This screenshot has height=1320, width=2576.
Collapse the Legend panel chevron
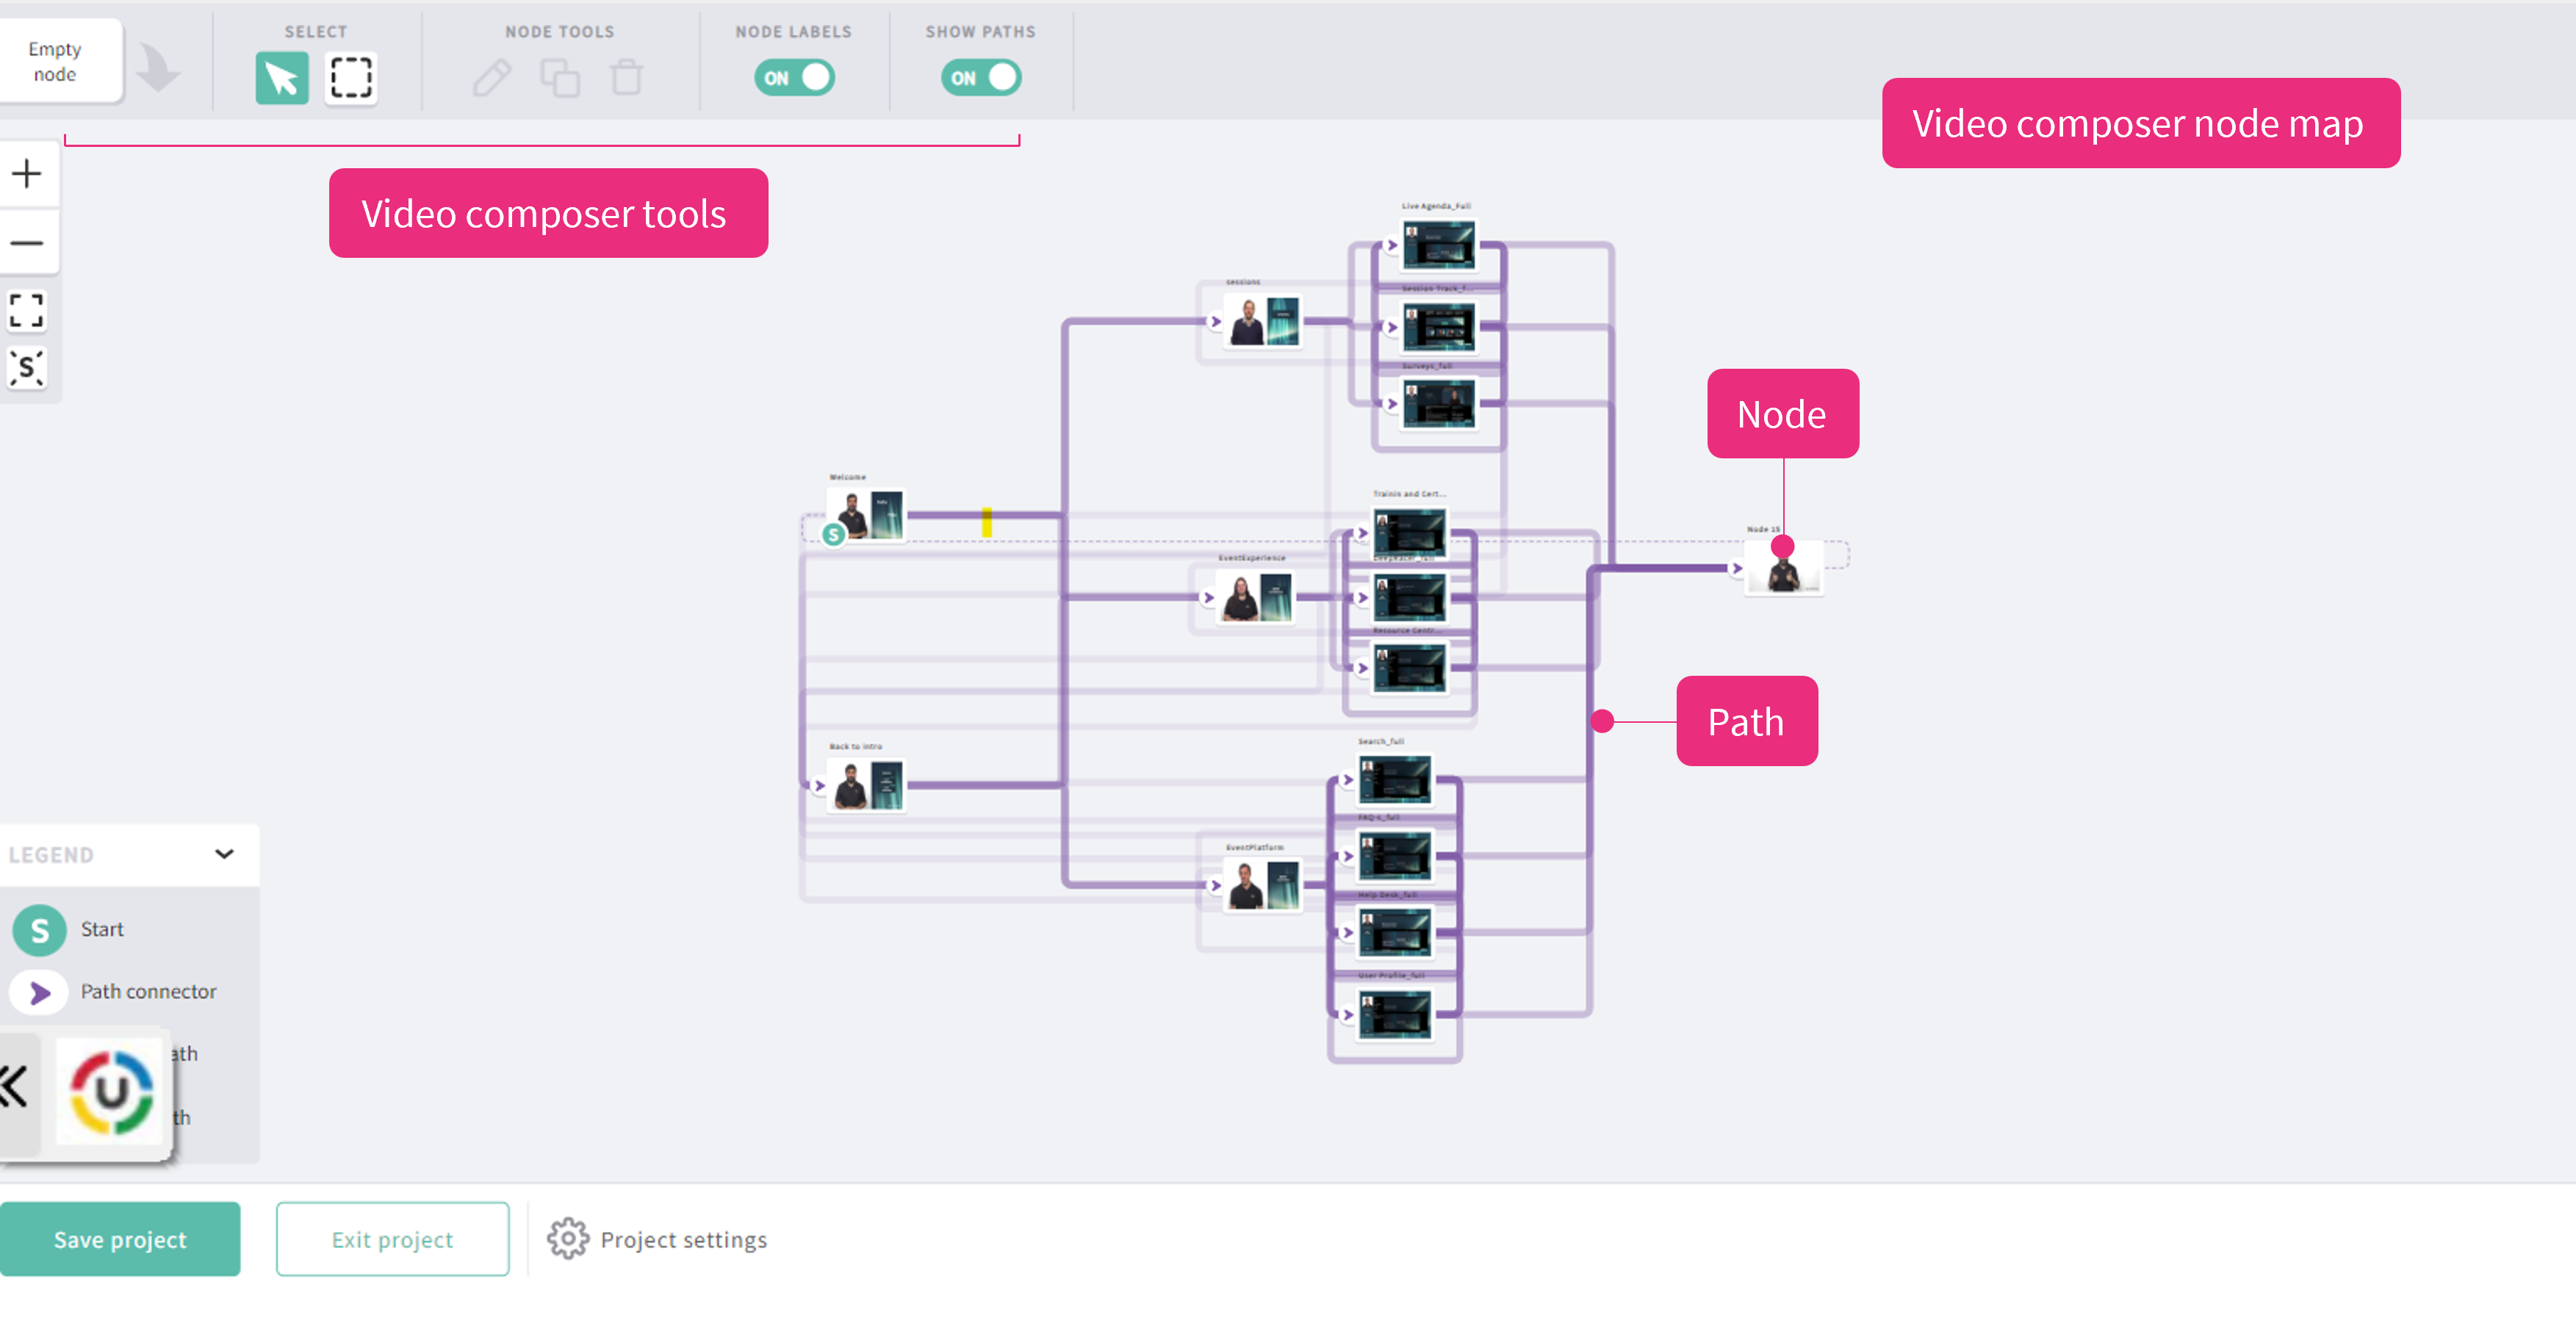[x=224, y=854]
